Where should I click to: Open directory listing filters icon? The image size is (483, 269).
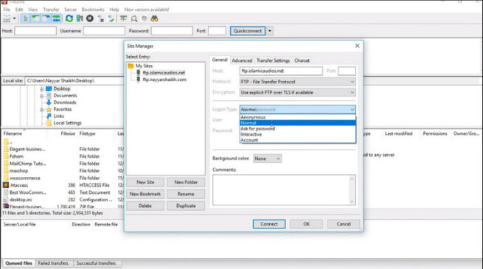click(123, 18)
